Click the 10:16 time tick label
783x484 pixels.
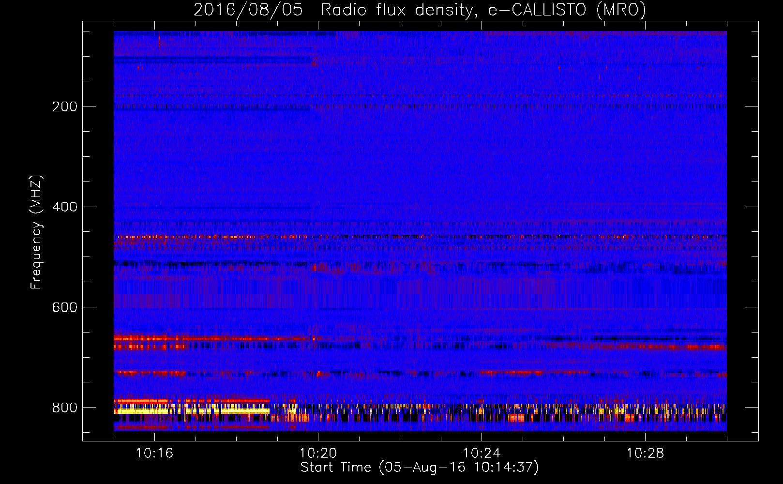(155, 454)
